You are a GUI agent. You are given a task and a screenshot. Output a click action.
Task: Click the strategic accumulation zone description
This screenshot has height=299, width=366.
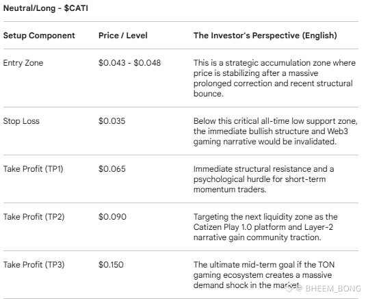274,78
